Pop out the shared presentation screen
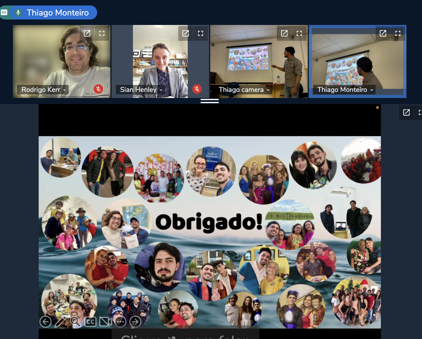 coord(406,113)
